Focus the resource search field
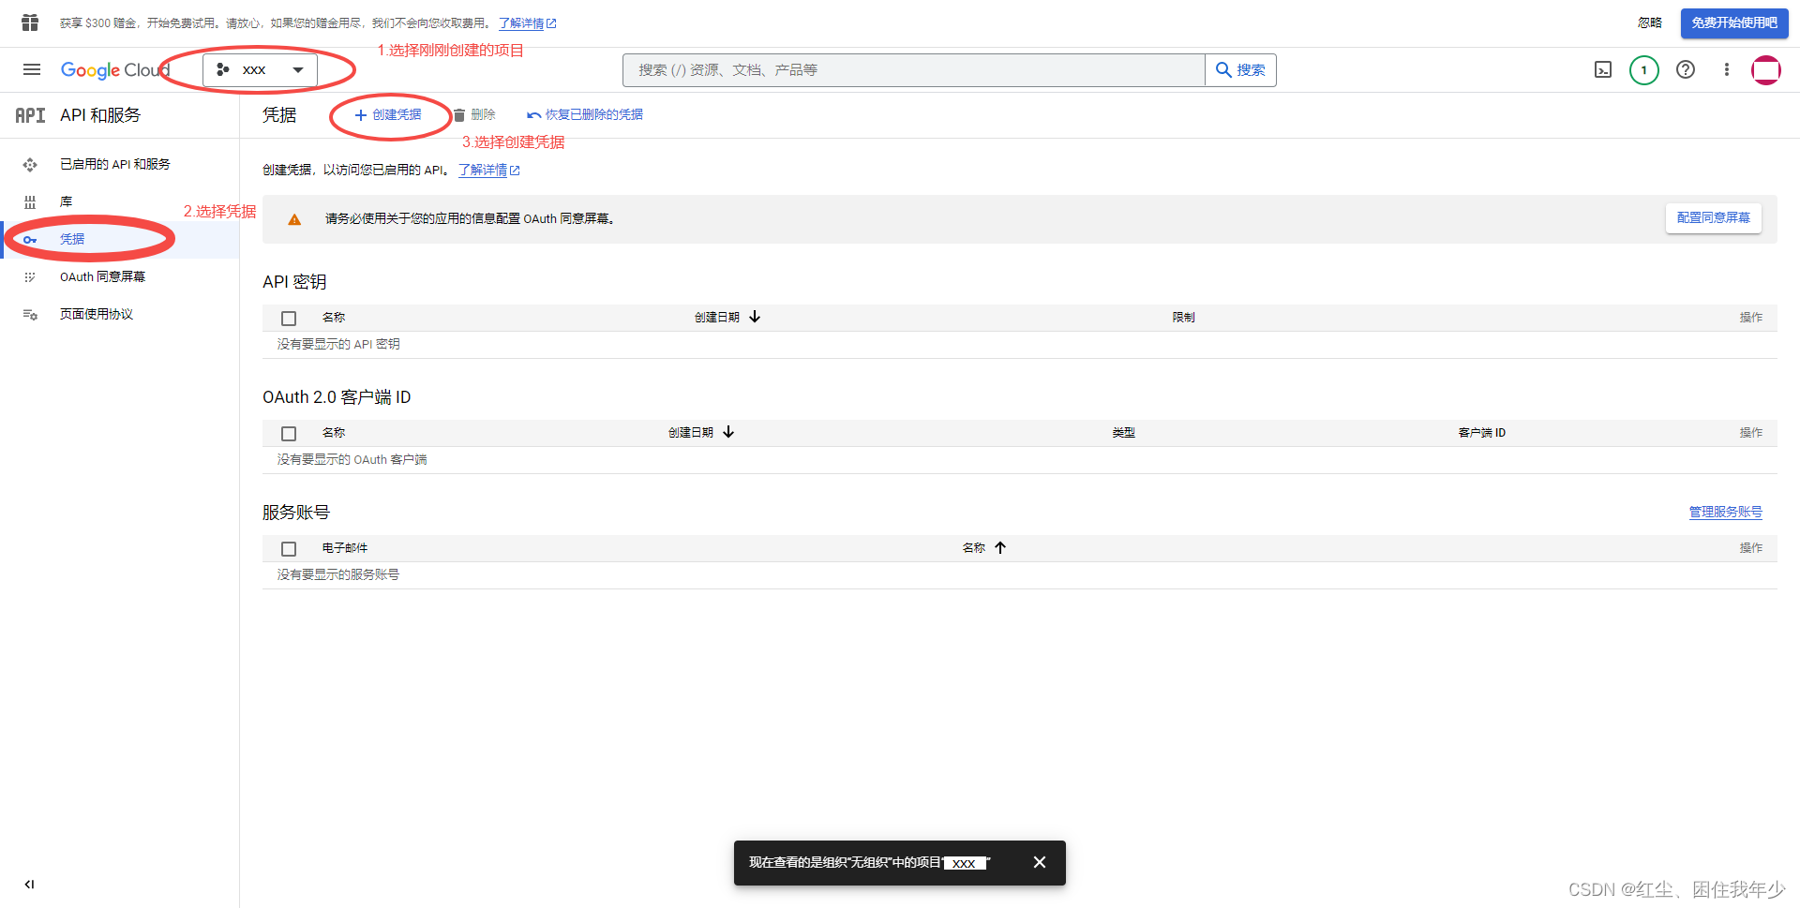The image size is (1800, 908). point(914,70)
